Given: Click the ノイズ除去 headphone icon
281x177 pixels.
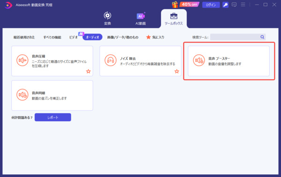Looking at the screenshot, I should (111, 60).
